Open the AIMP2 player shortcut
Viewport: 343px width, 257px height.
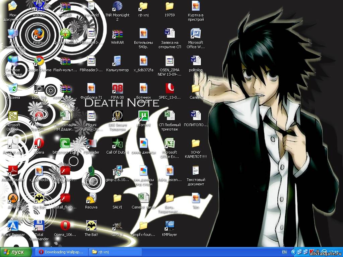[x=13, y=198]
